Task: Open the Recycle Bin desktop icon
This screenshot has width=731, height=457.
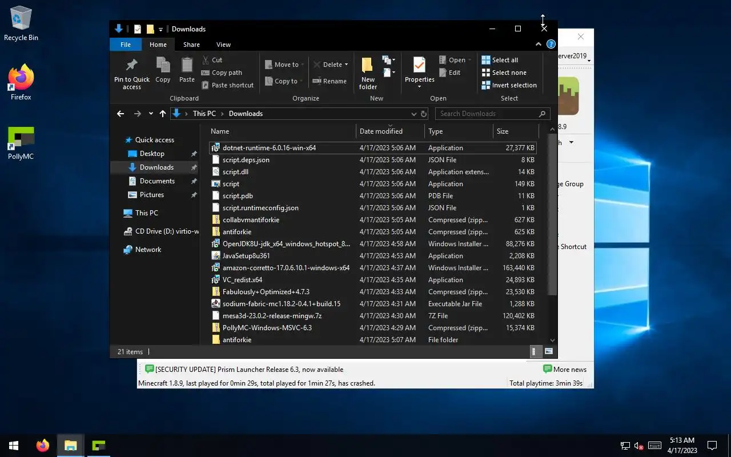Action: (x=21, y=24)
